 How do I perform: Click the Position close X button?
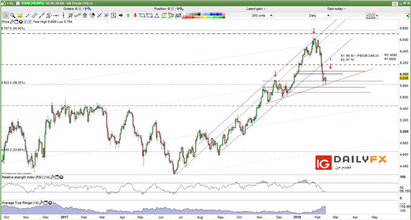(x=172, y=9)
